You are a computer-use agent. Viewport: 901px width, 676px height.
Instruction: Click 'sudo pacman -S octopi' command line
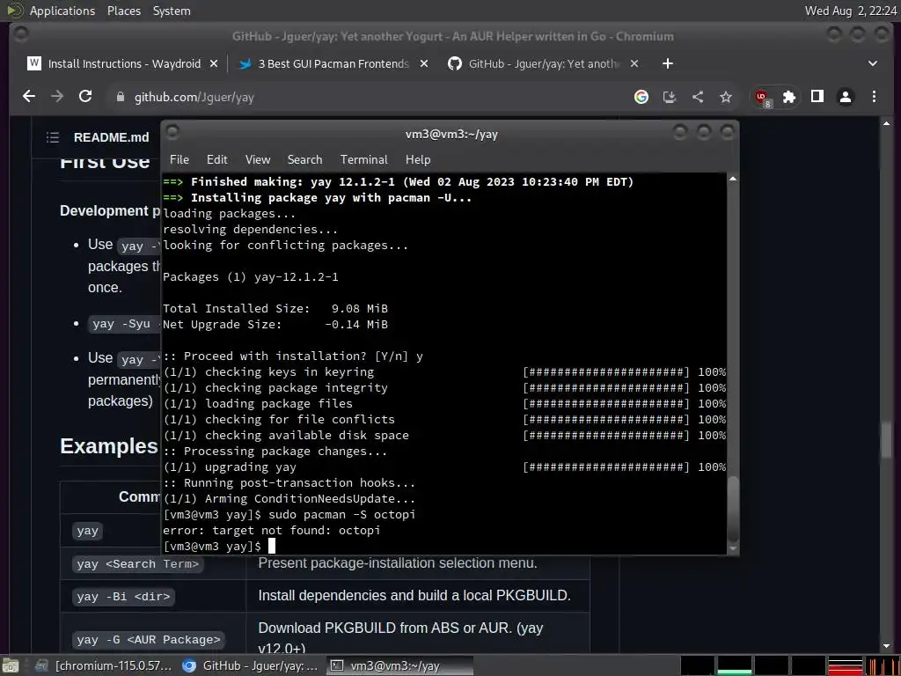click(342, 514)
